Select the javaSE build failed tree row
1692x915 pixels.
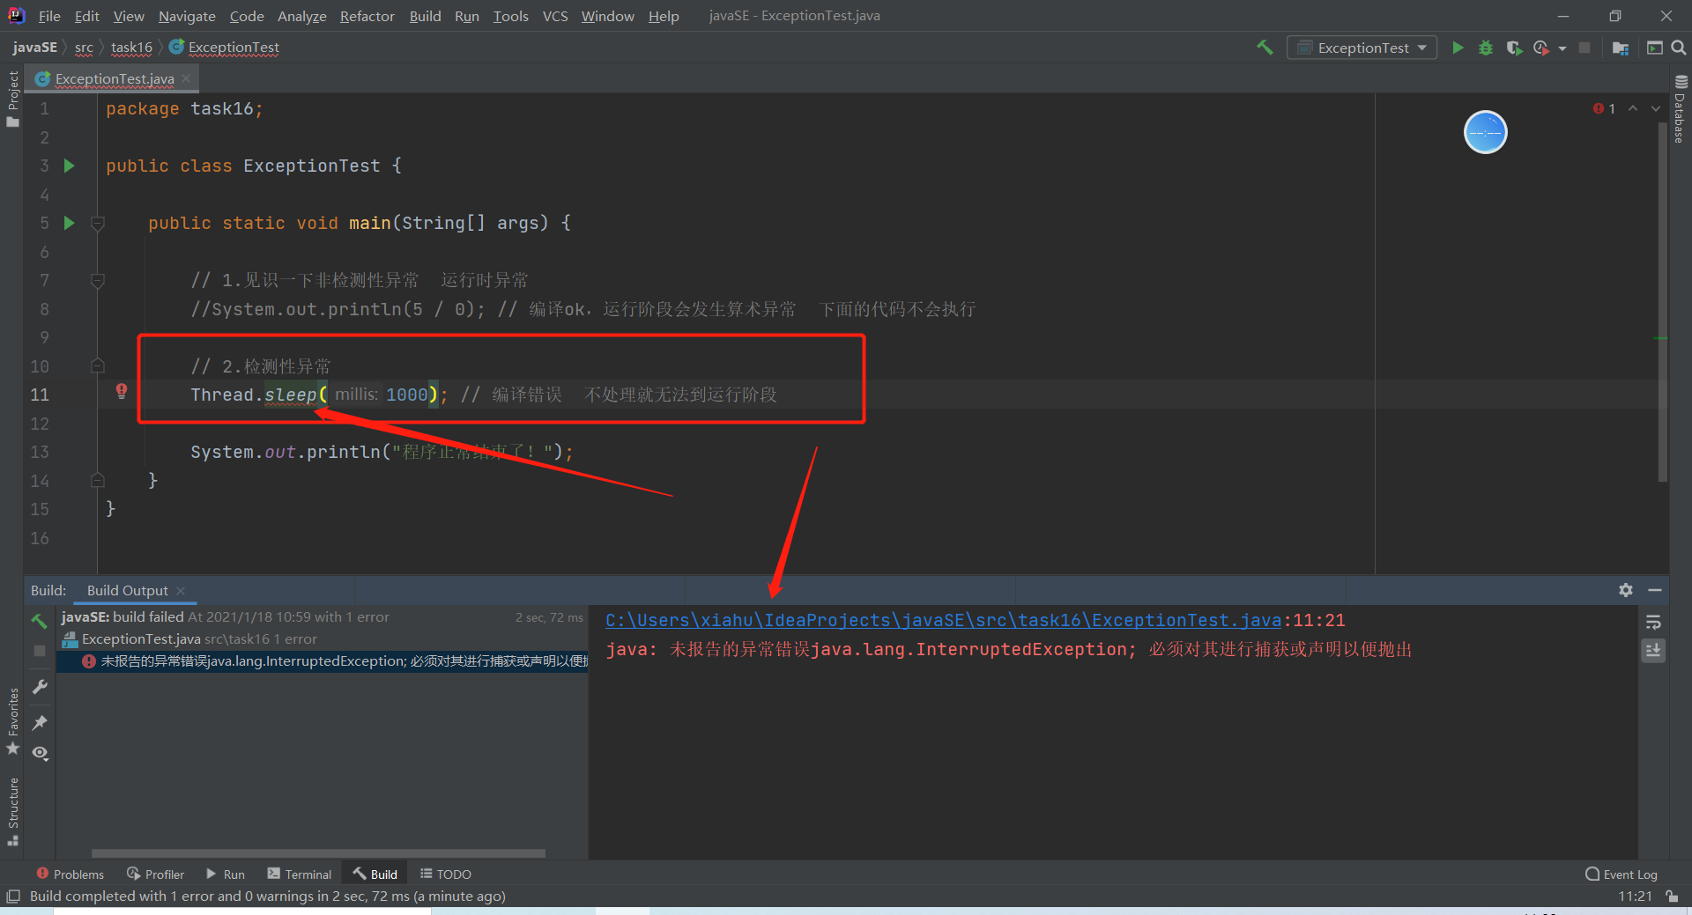pos(323,617)
